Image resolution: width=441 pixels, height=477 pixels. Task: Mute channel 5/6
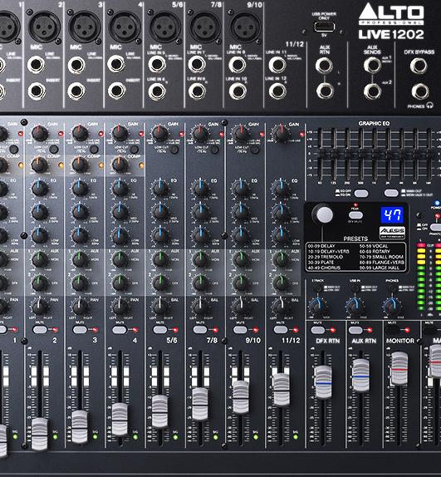160,329
